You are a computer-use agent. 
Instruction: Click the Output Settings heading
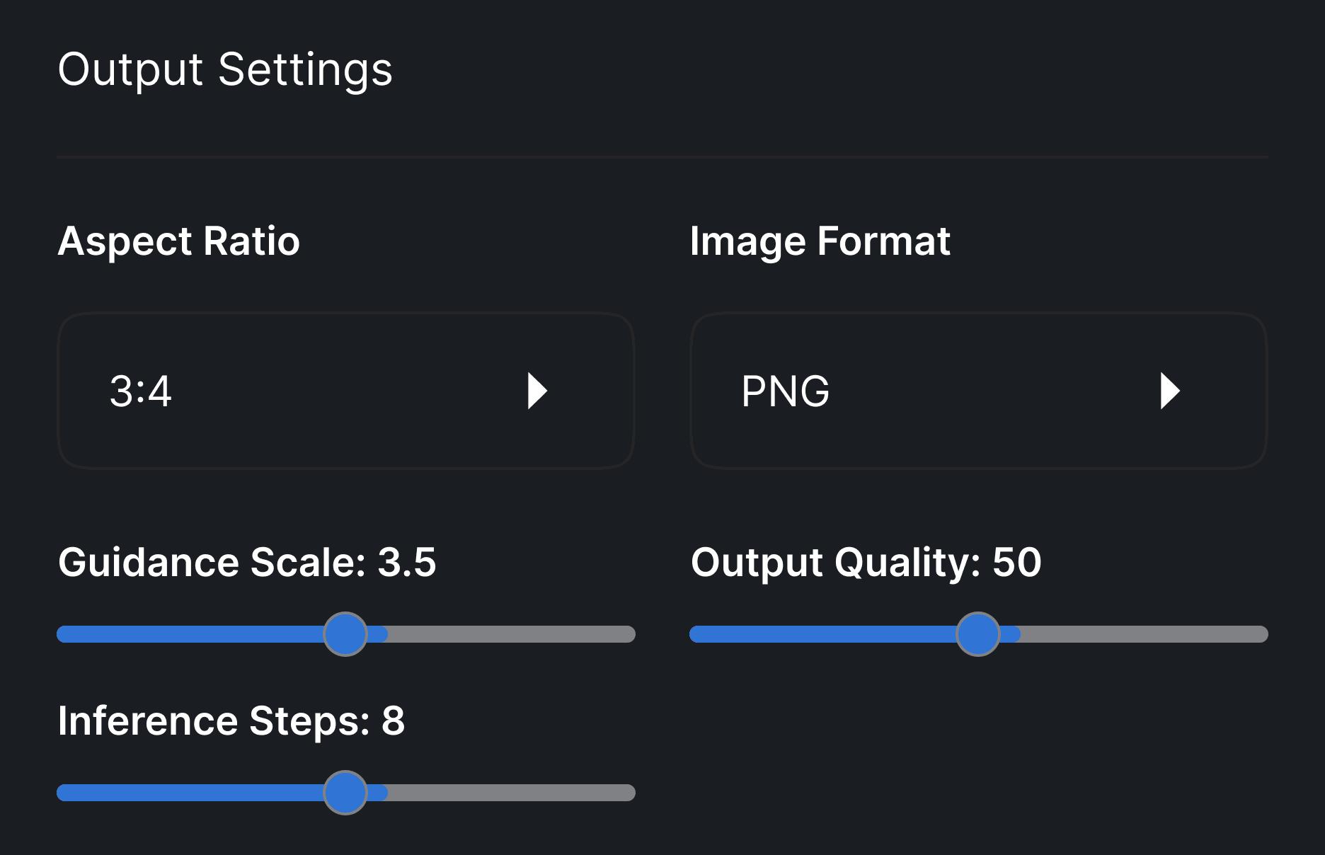(225, 69)
